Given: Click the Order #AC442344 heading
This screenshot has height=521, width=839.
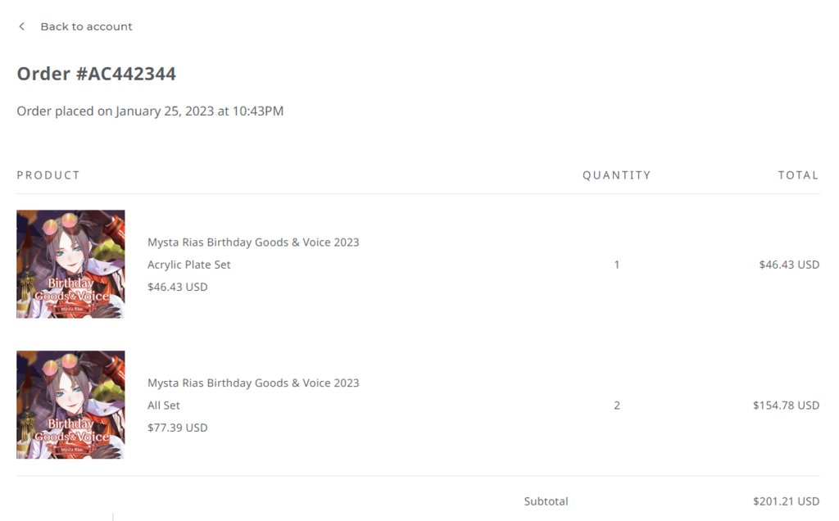Looking at the screenshot, I should click(97, 74).
